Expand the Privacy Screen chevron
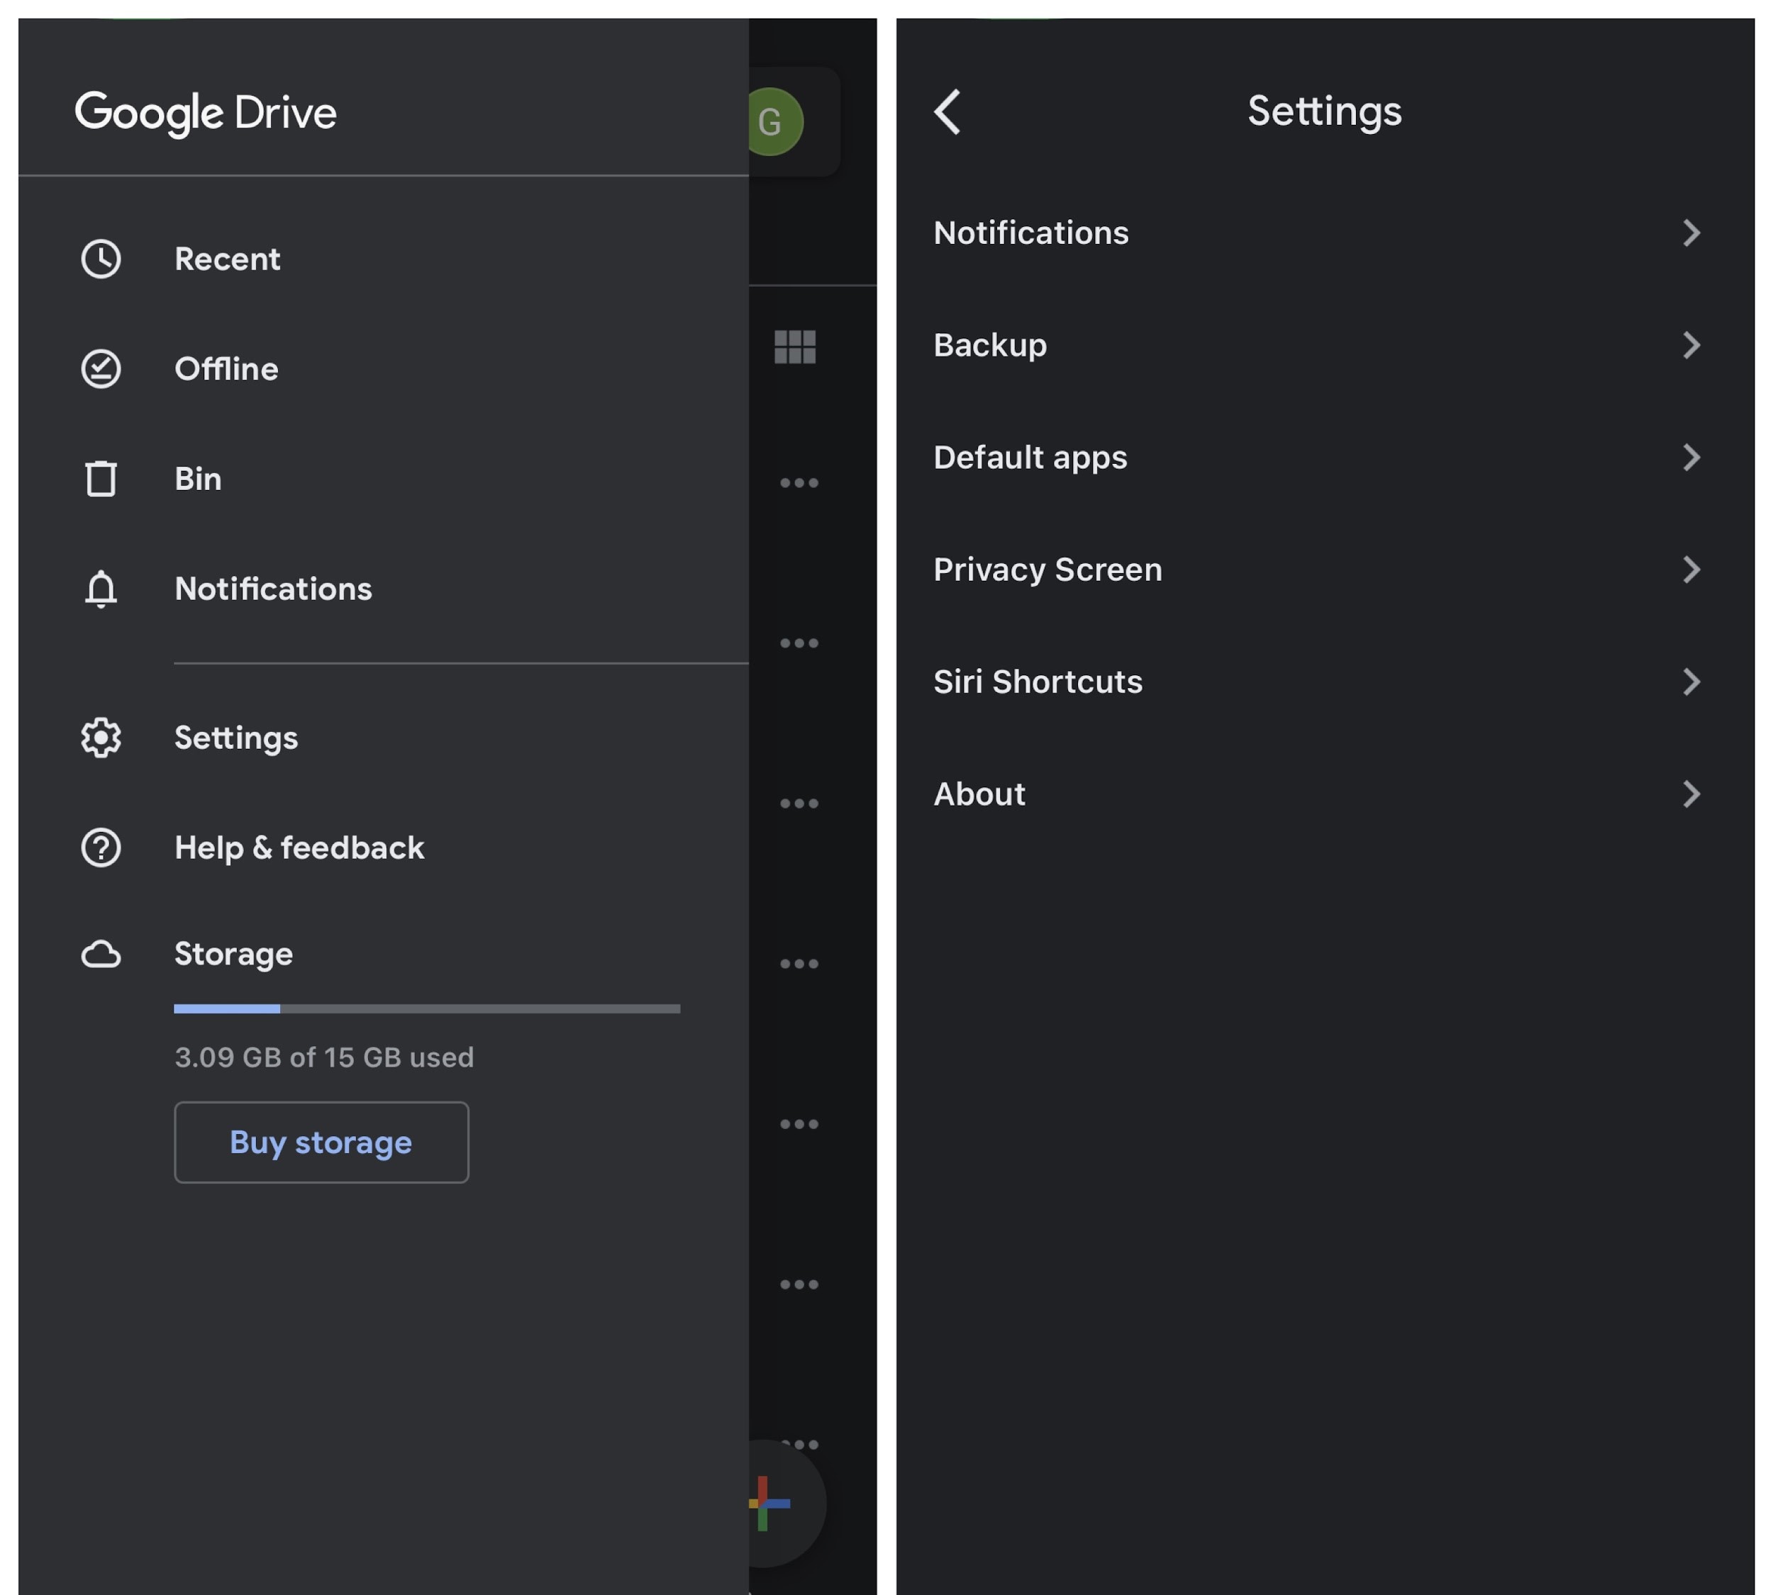The height and width of the screenshot is (1595, 1773). click(1691, 569)
